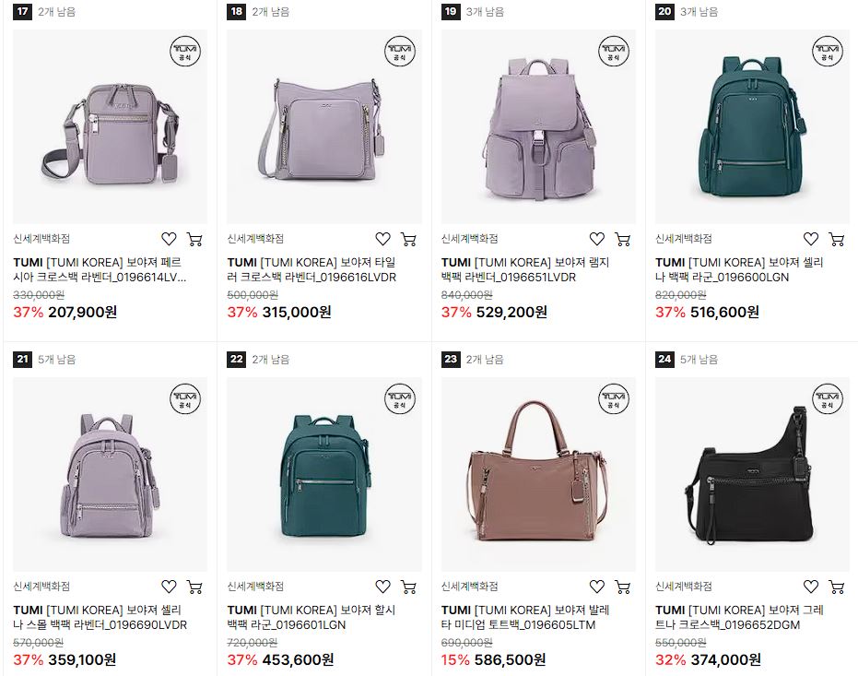Screen dimensions: 858x676
Task: Toggle wishlist heart for Halsey backpack
Action: pos(383,587)
